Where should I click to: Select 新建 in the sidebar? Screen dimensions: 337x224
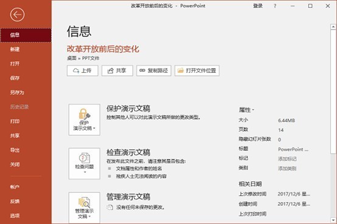pos(26,49)
